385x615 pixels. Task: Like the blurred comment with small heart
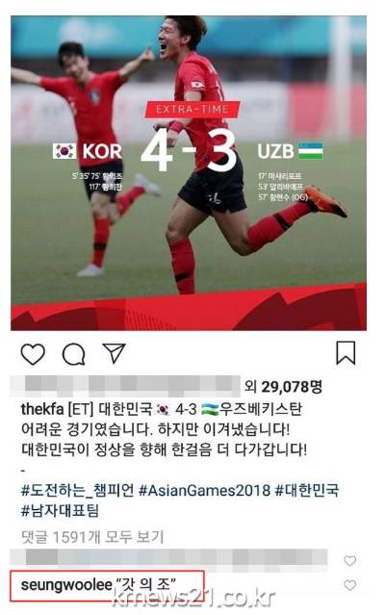point(349,560)
